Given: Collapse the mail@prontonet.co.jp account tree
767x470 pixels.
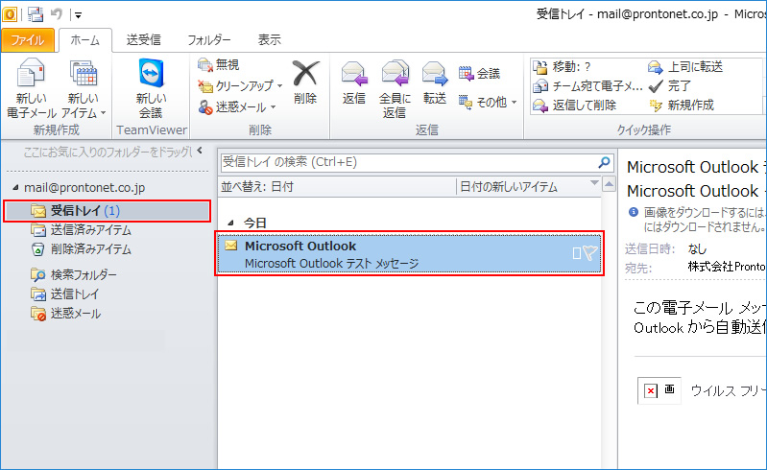Looking at the screenshot, I should pos(15,188).
